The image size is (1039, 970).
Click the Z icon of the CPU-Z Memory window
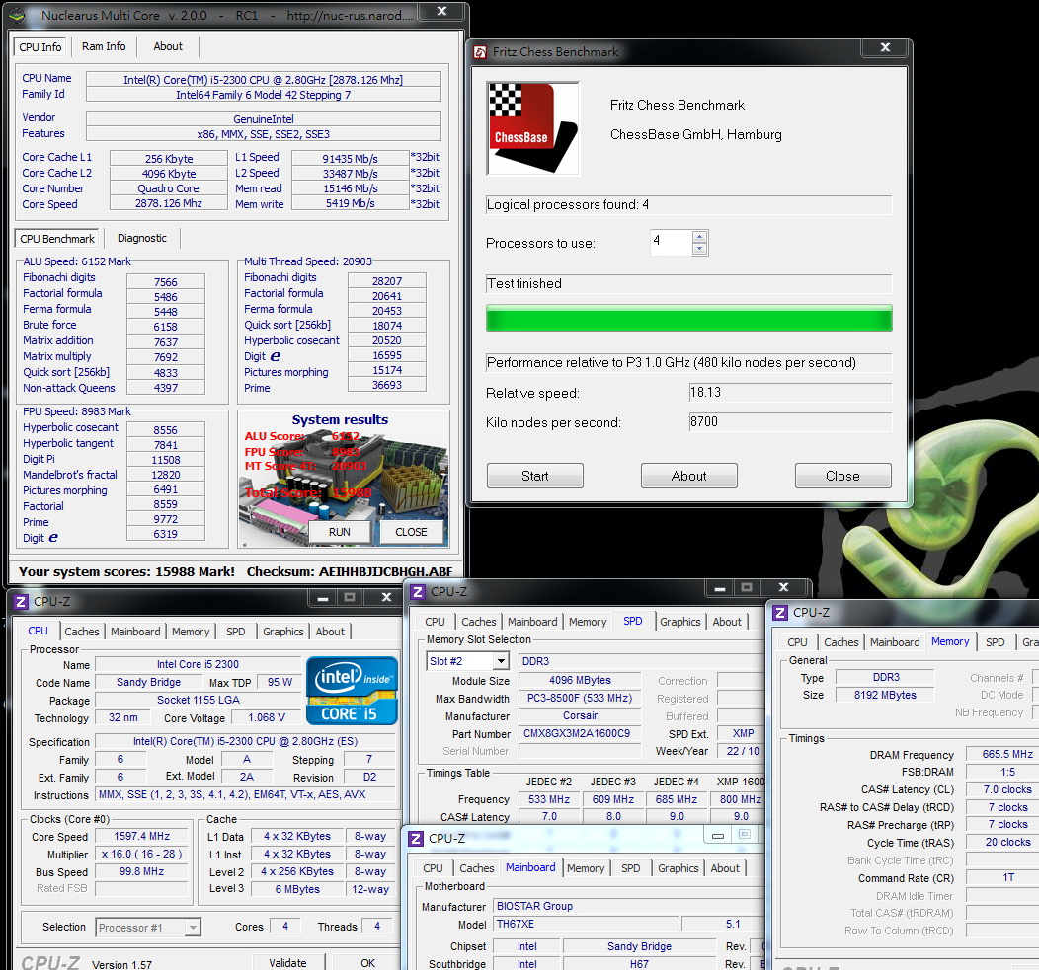coord(780,613)
